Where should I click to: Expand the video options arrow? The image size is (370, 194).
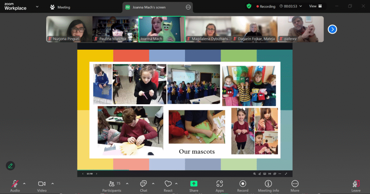(x=52, y=184)
